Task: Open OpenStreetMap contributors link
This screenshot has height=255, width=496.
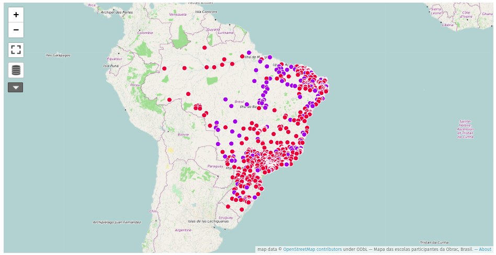Action: [x=312, y=249]
